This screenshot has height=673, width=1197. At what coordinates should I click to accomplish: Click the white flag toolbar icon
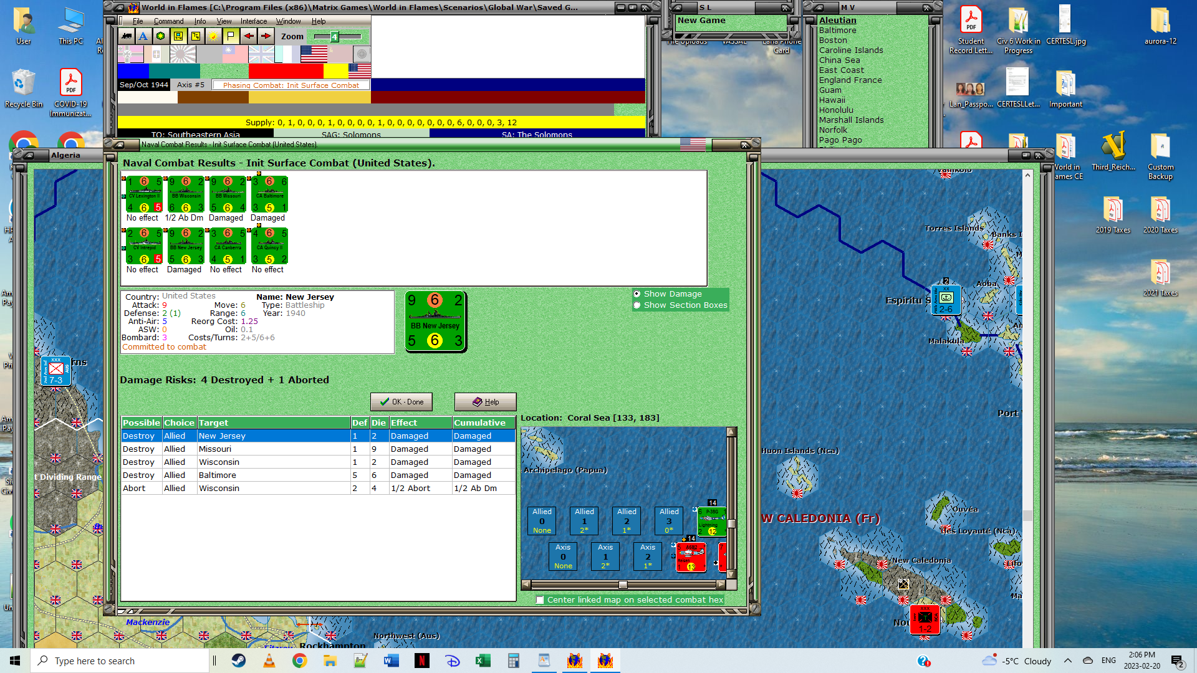tap(231, 36)
